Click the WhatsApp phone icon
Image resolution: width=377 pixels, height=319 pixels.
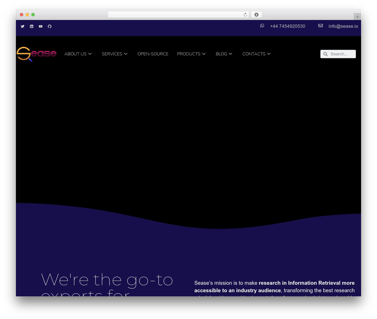262,26
